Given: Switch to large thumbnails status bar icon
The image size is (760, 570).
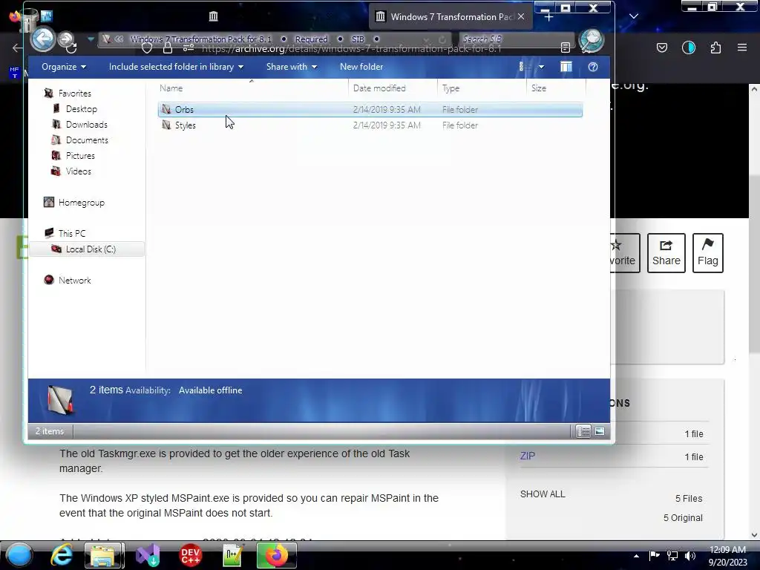Looking at the screenshot, I should click(600, 431).
